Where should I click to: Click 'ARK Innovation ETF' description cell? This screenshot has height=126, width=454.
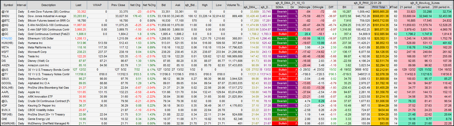[x=49, y=97]
